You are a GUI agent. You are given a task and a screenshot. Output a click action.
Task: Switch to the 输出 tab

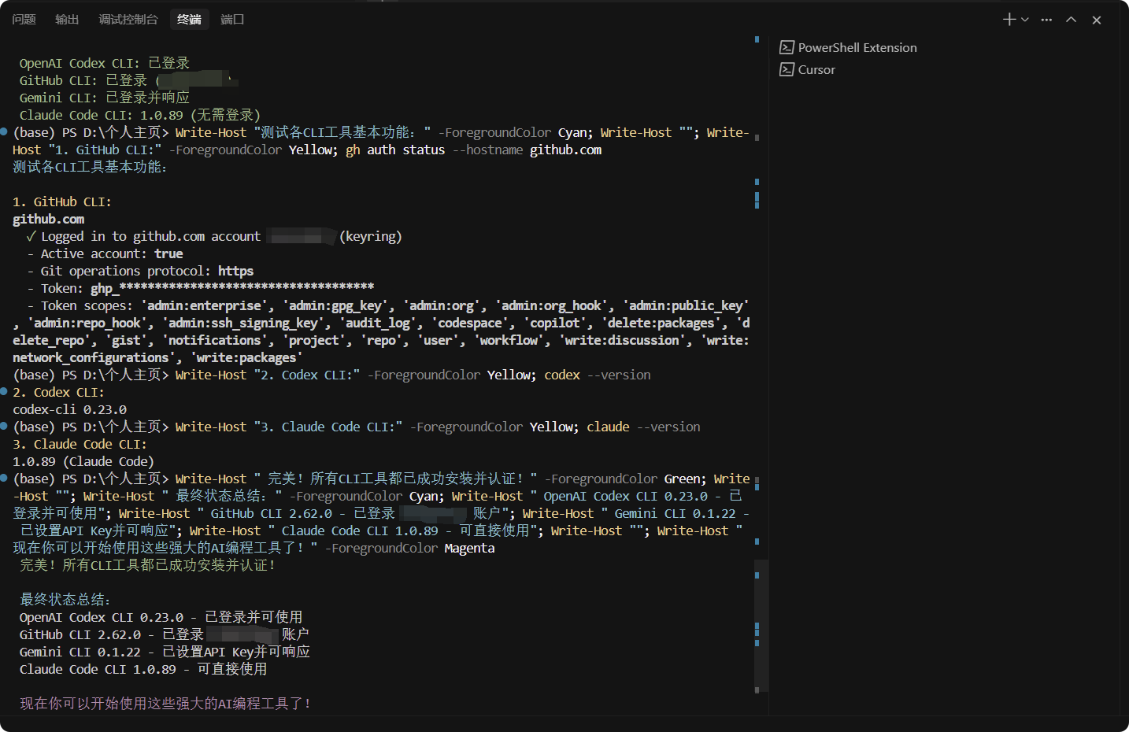68,20
